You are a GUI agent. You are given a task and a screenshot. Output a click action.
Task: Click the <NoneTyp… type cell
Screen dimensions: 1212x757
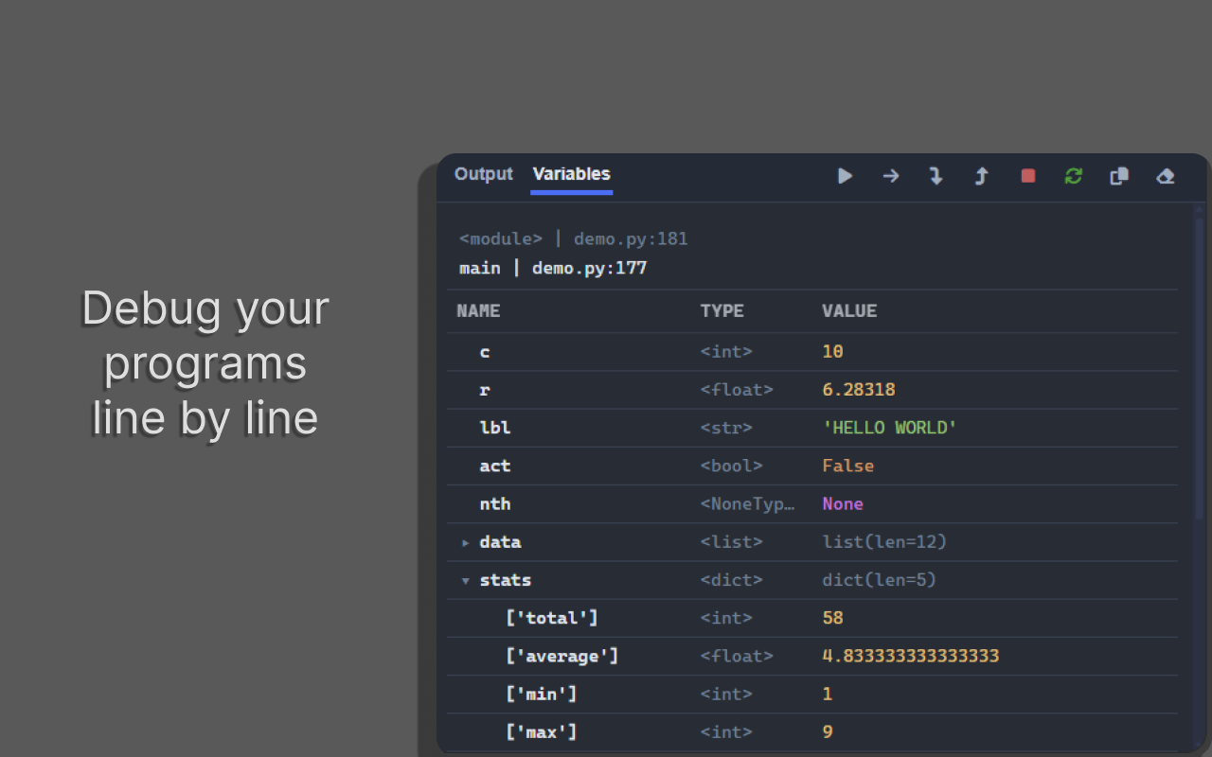tap(748, 503)
